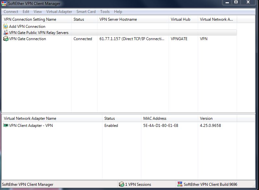The height and width of the screenshot is (190, 259).
Task: Open the View menu
Action: pyautogui.click(x=38, y=12)
